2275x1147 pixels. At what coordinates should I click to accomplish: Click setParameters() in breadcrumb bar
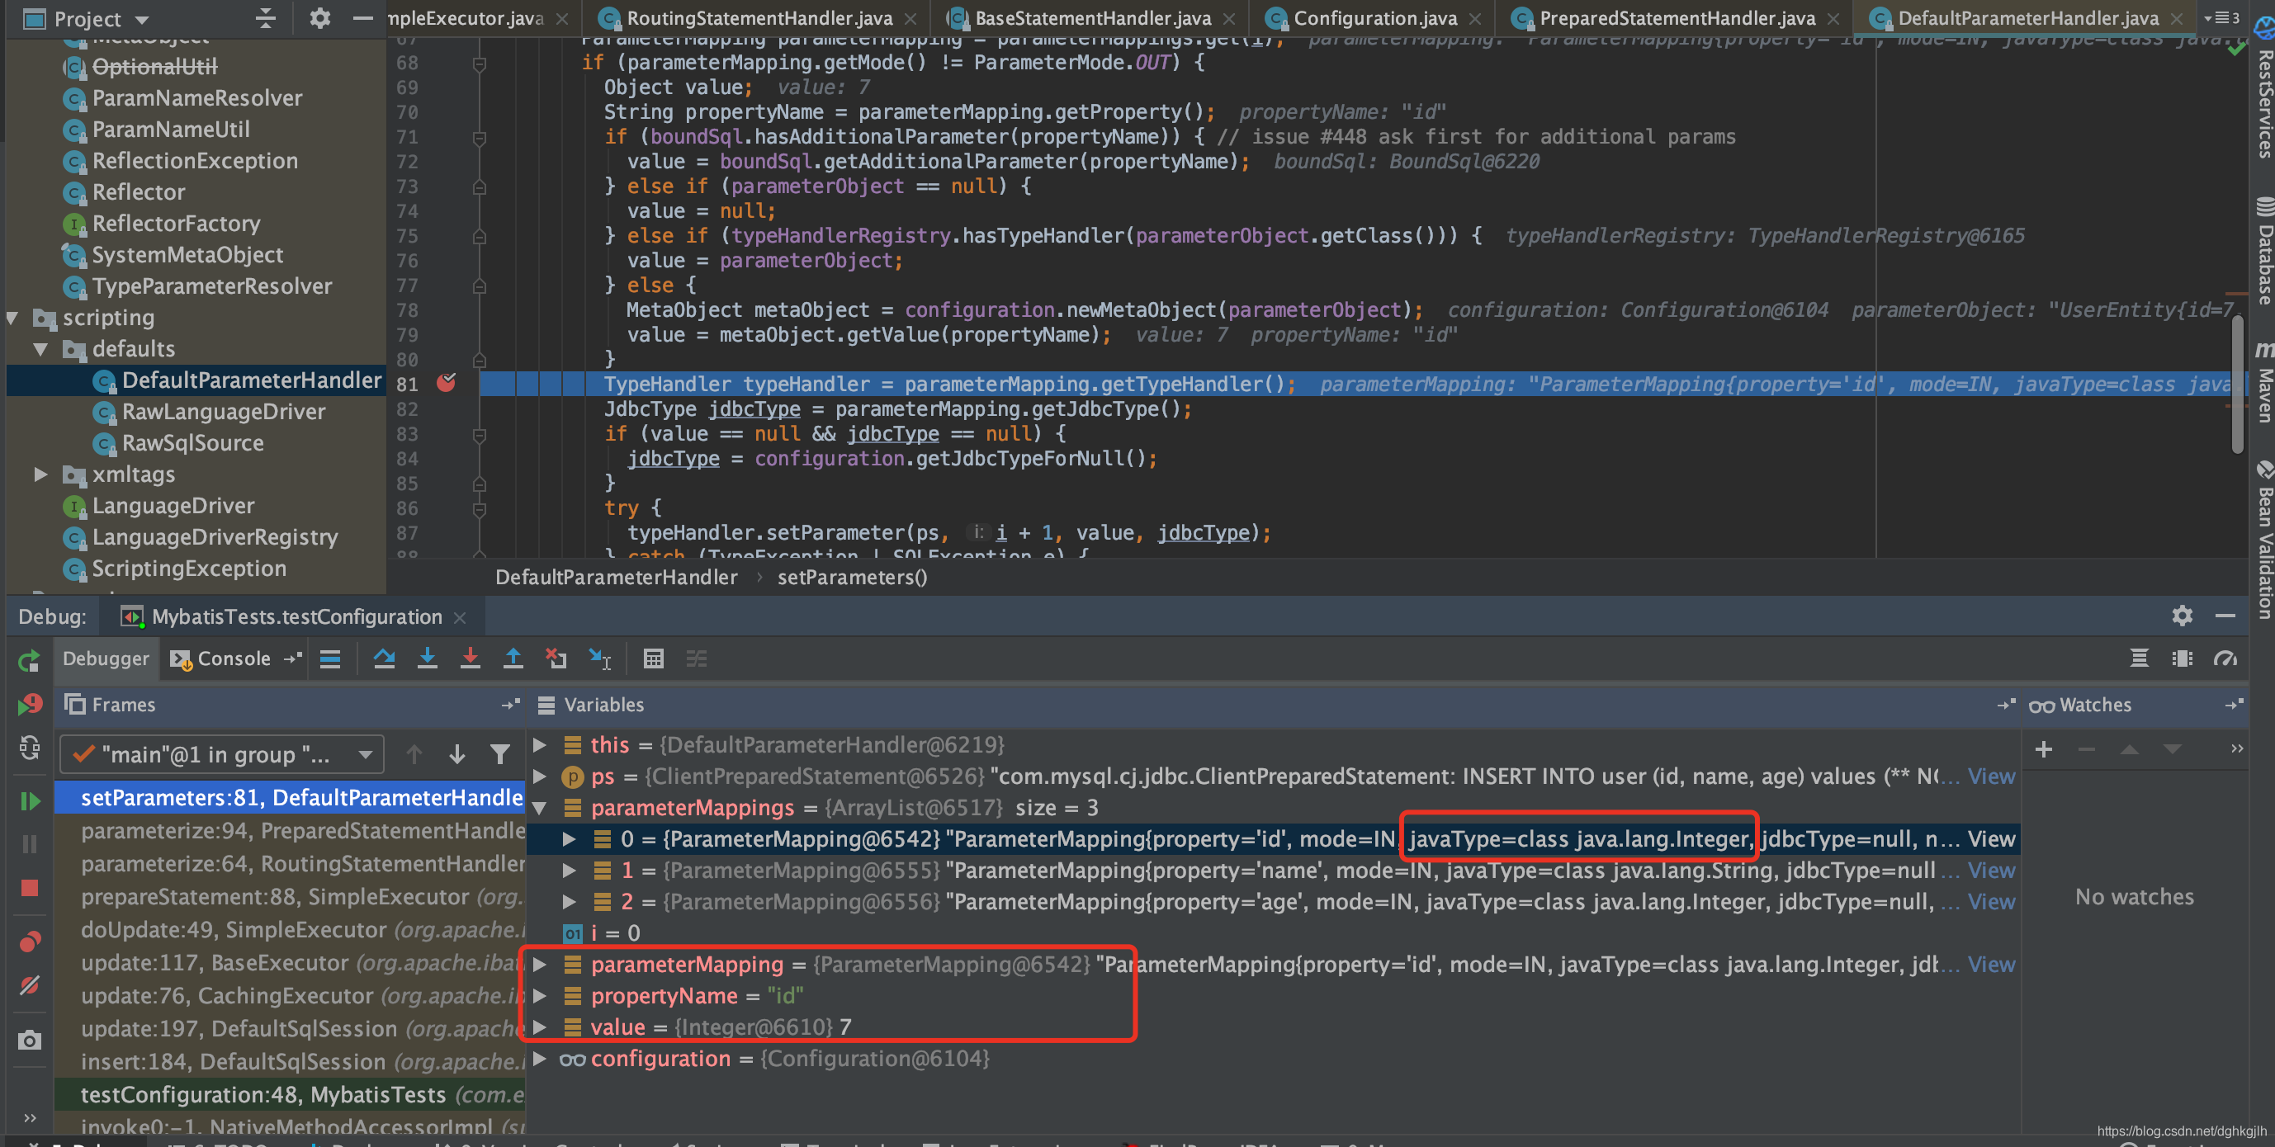tap(852, 578)
